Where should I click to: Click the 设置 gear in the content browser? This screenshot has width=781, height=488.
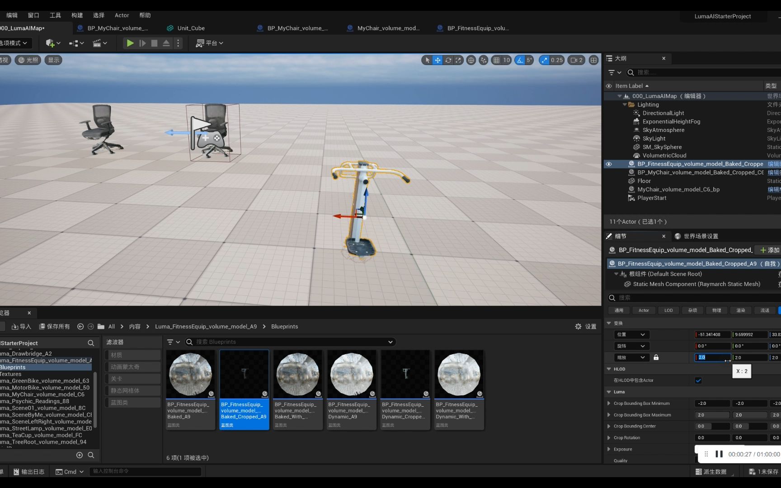coord(579,326)
